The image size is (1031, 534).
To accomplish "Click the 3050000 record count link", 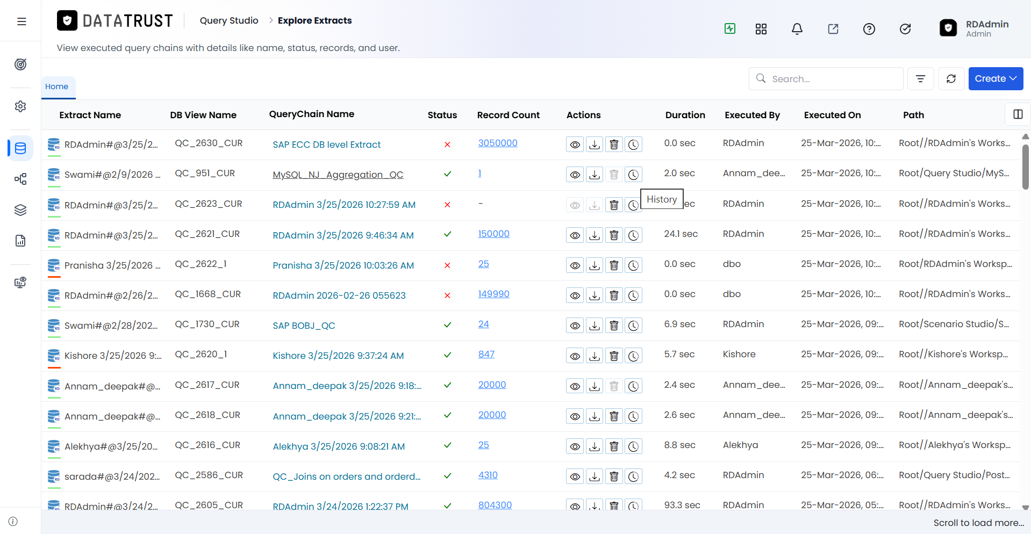I will click(x=498, y=143).
